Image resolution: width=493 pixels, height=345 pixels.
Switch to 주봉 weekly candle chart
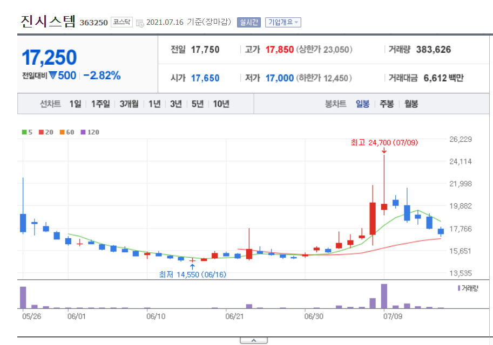coord(387,104)
